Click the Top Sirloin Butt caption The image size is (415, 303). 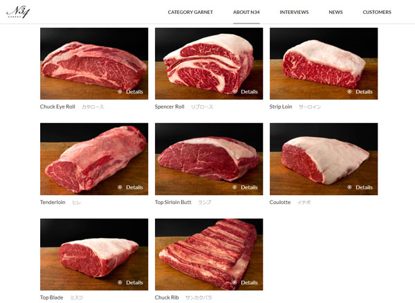tap(173, 202)
